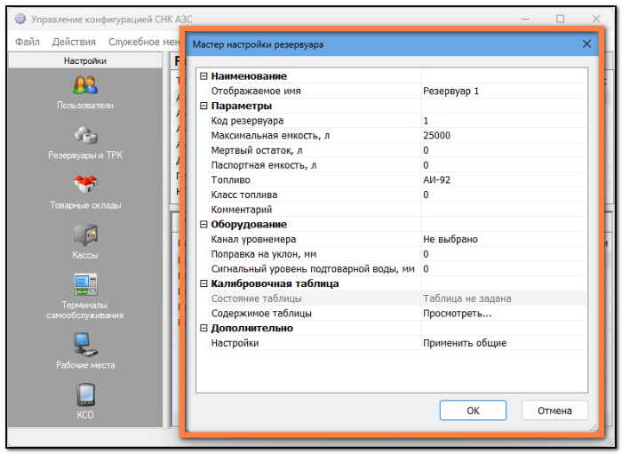Click the Отмена button
The image size is (622, 454).
(554, 410)
